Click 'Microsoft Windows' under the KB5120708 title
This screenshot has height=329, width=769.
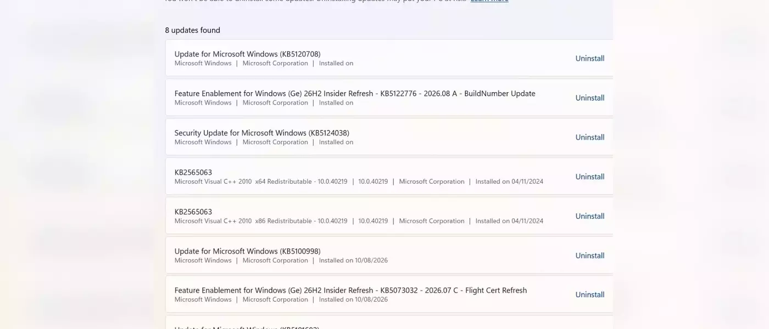coord(203,63)
